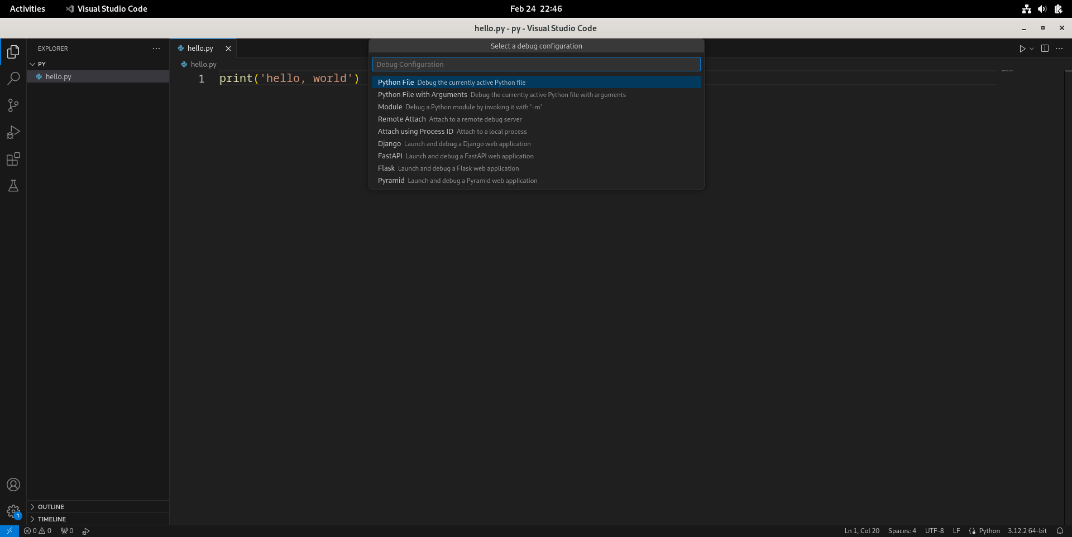Open the Search view icon

coord(13,79)
